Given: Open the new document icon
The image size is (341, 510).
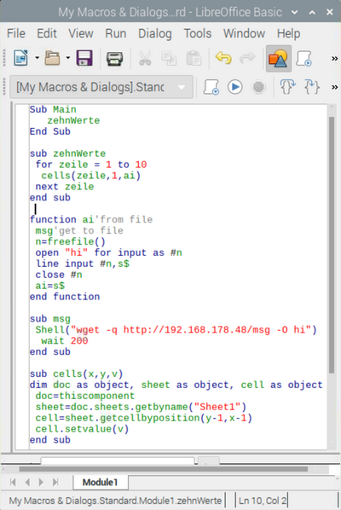Looking at the screenshot, I should 21,58.
